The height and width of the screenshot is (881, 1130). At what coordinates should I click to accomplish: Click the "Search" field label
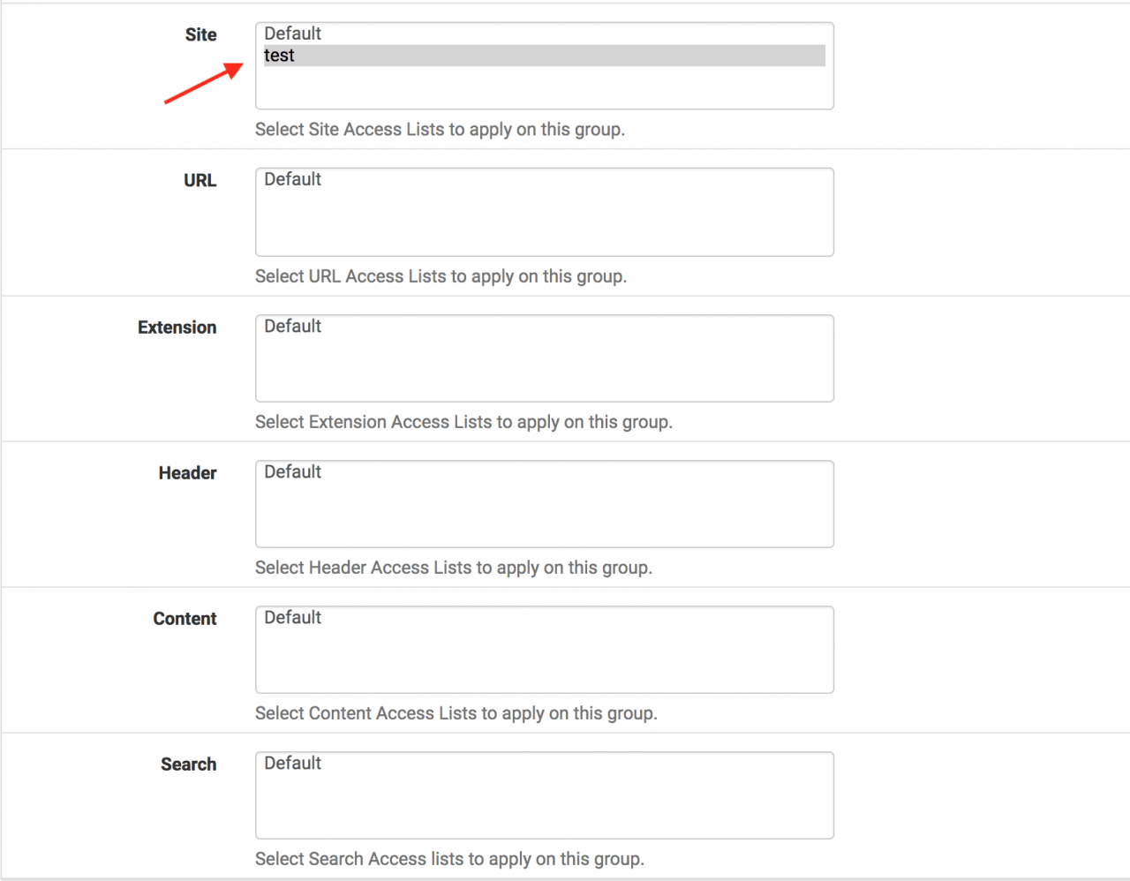188,764
